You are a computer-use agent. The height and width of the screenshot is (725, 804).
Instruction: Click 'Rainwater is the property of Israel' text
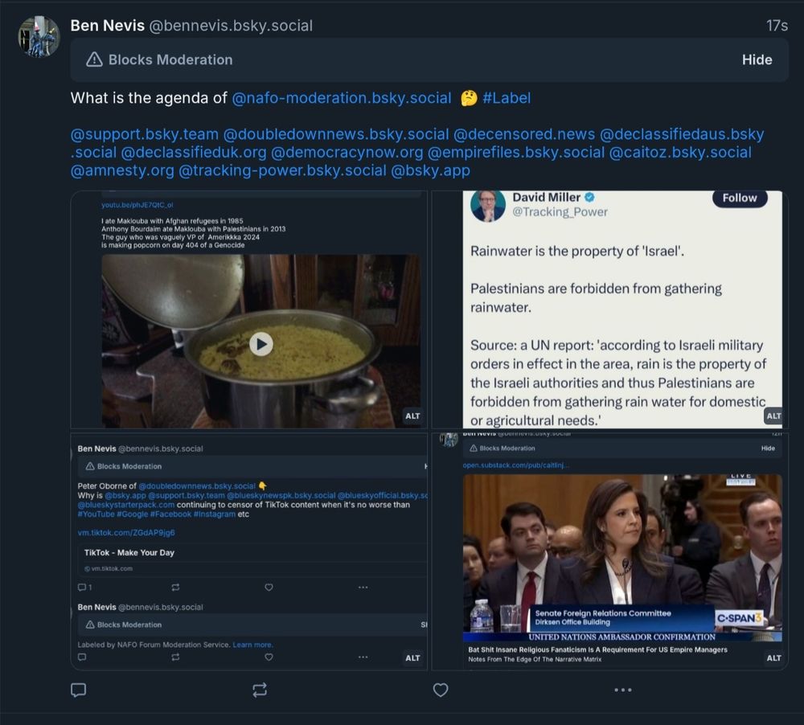(x=576, y=251)
